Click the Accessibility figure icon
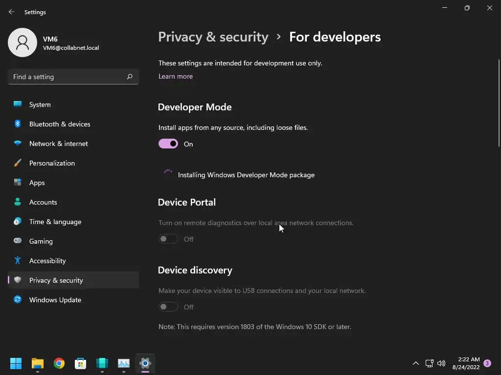Image resolution: width=501 pixels, height=375 pixels. coord(18,261)
